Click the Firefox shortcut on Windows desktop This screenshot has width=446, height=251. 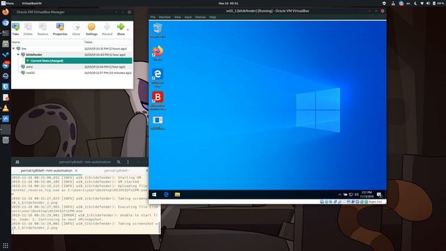(x=157, y=53)
